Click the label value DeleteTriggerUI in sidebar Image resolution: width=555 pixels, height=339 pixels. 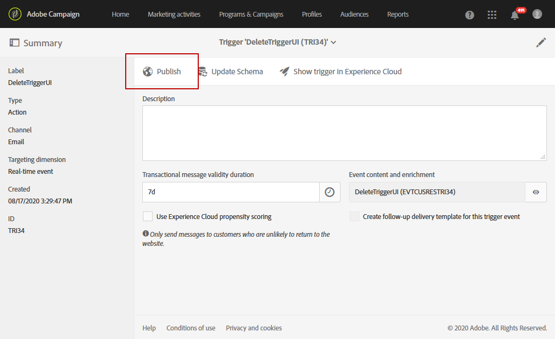pyautogui.click(x=30, y=83)
